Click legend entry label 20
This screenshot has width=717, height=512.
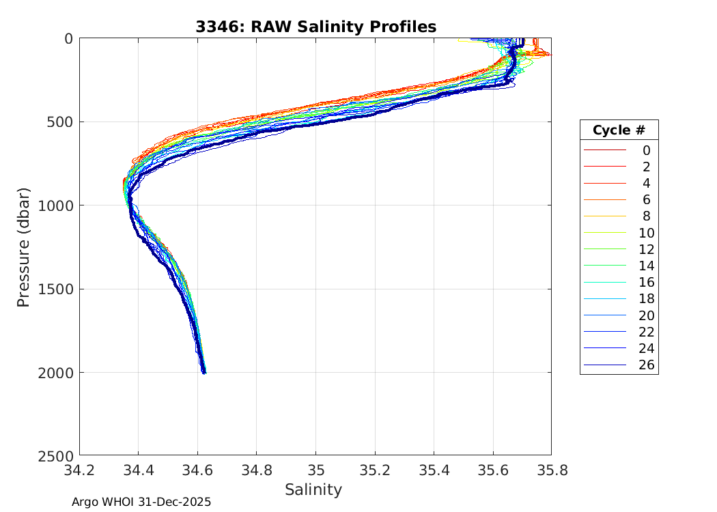click(646, 315)
